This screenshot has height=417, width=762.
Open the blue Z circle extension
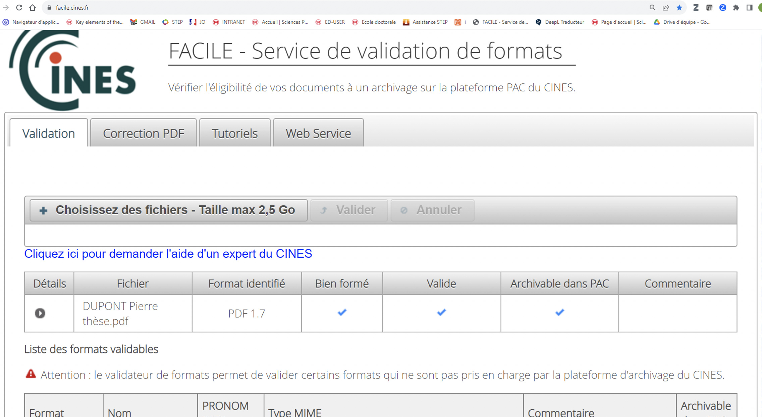tap(723, 7)
